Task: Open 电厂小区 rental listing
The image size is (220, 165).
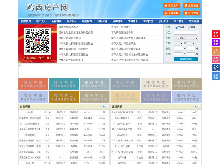Action: [122, 158]
